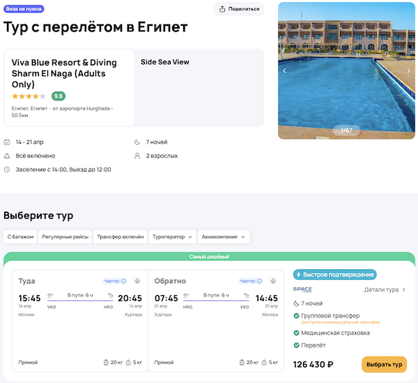This screenshot has width=418, height=383.
Task: Click the Чартер info icon on Туда flight
Action: point(124,281)
